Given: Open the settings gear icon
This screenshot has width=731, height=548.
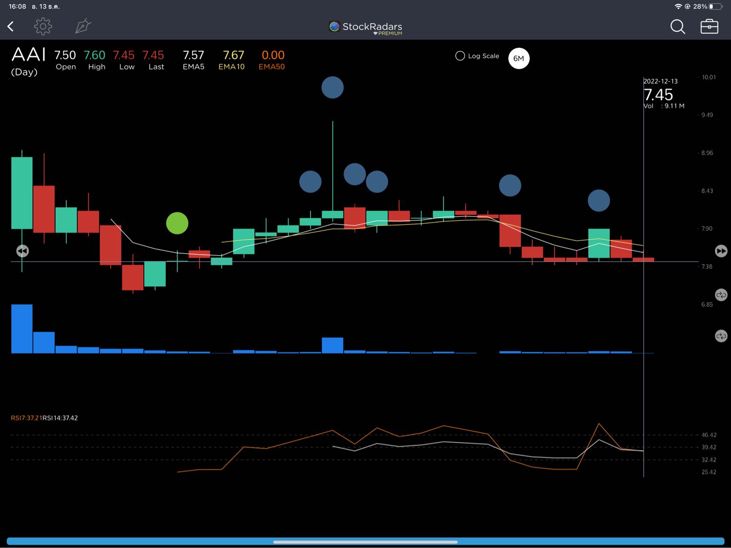Looking at the screenshot, I should pyautogui.click(x=43, y=26).
